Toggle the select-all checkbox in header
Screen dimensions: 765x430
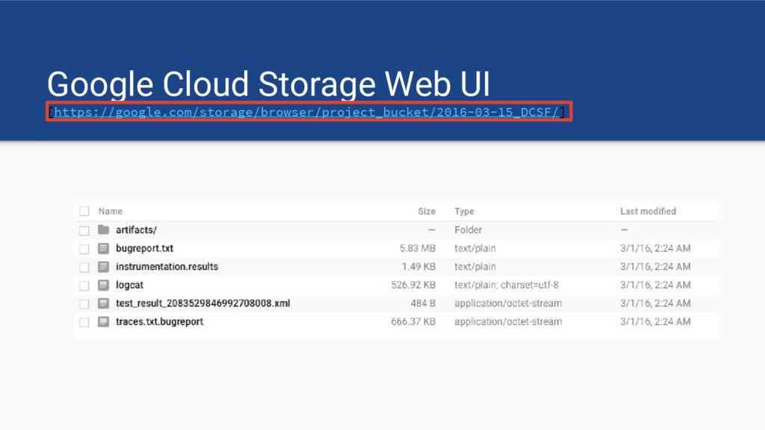click(84, 211)
